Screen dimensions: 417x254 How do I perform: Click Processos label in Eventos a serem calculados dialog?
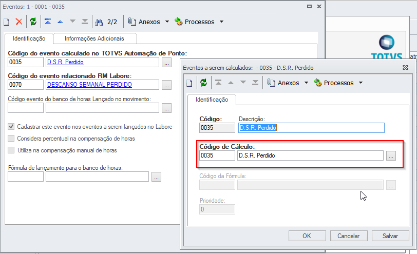(x=338, y=83)
